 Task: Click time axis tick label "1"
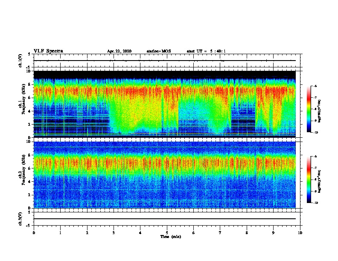click(x=61, y=233)
